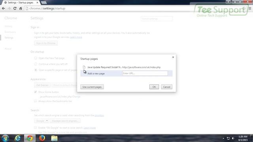Viewport: 253px width, 142px height.
Task: Select the Settings - Startup pages tab
Action: [x=20, y=3]
